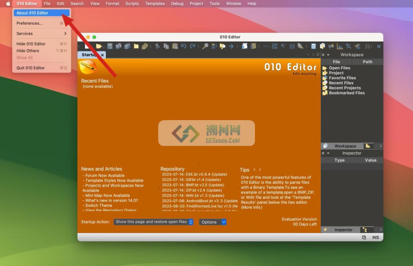Toggle INS insert mode in status bar
The width and height of the screenshot is (413, 266).
[x=376, y=237]
